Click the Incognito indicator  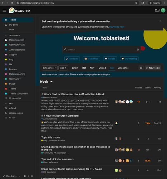click(155, 3)
